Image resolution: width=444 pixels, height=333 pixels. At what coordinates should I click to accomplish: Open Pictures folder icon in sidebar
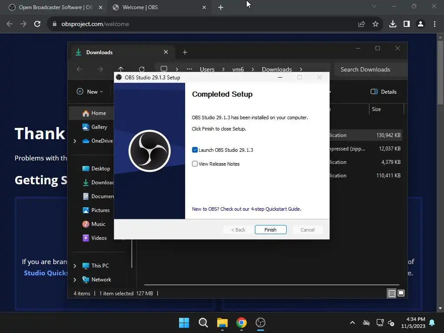point(85,210)
